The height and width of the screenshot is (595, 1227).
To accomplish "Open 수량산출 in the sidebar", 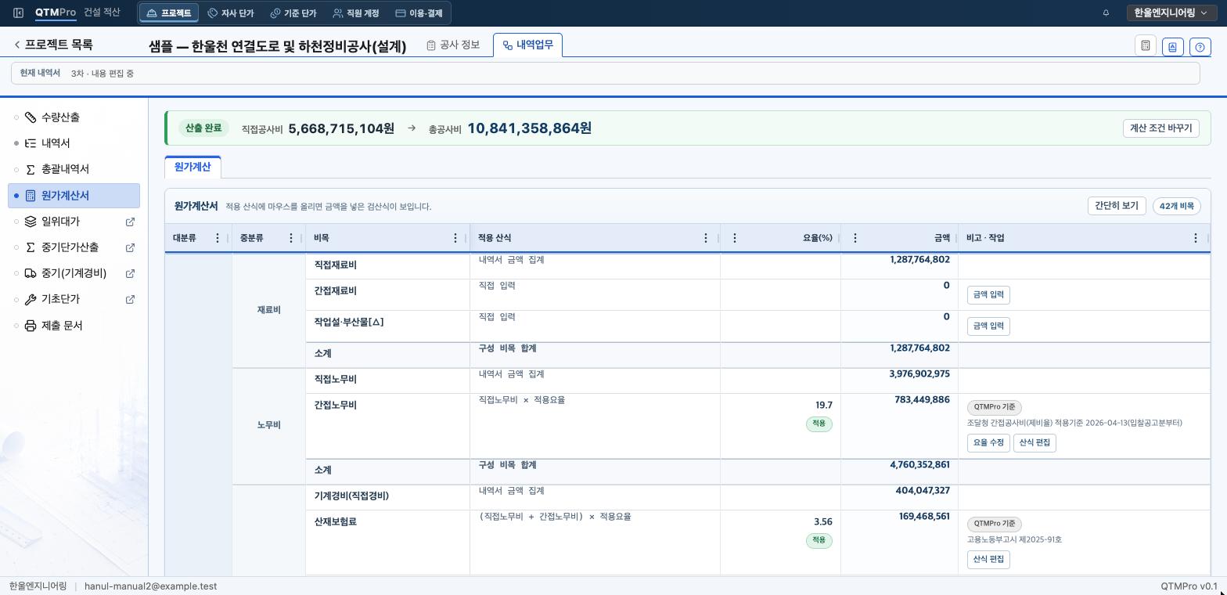I will (74, 117).
